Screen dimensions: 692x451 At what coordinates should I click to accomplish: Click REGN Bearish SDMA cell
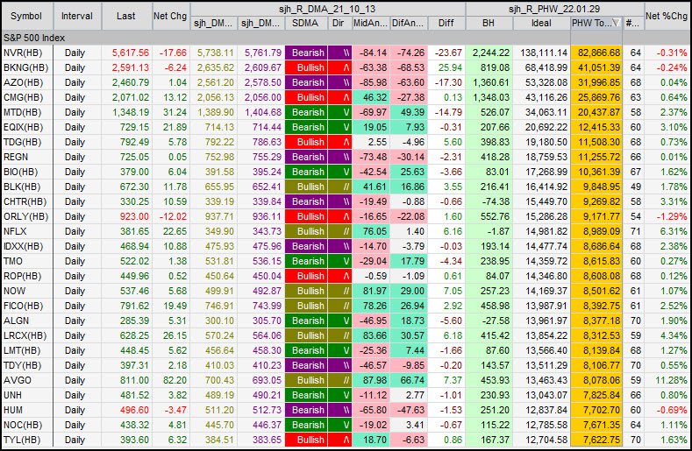click(306, 157)
